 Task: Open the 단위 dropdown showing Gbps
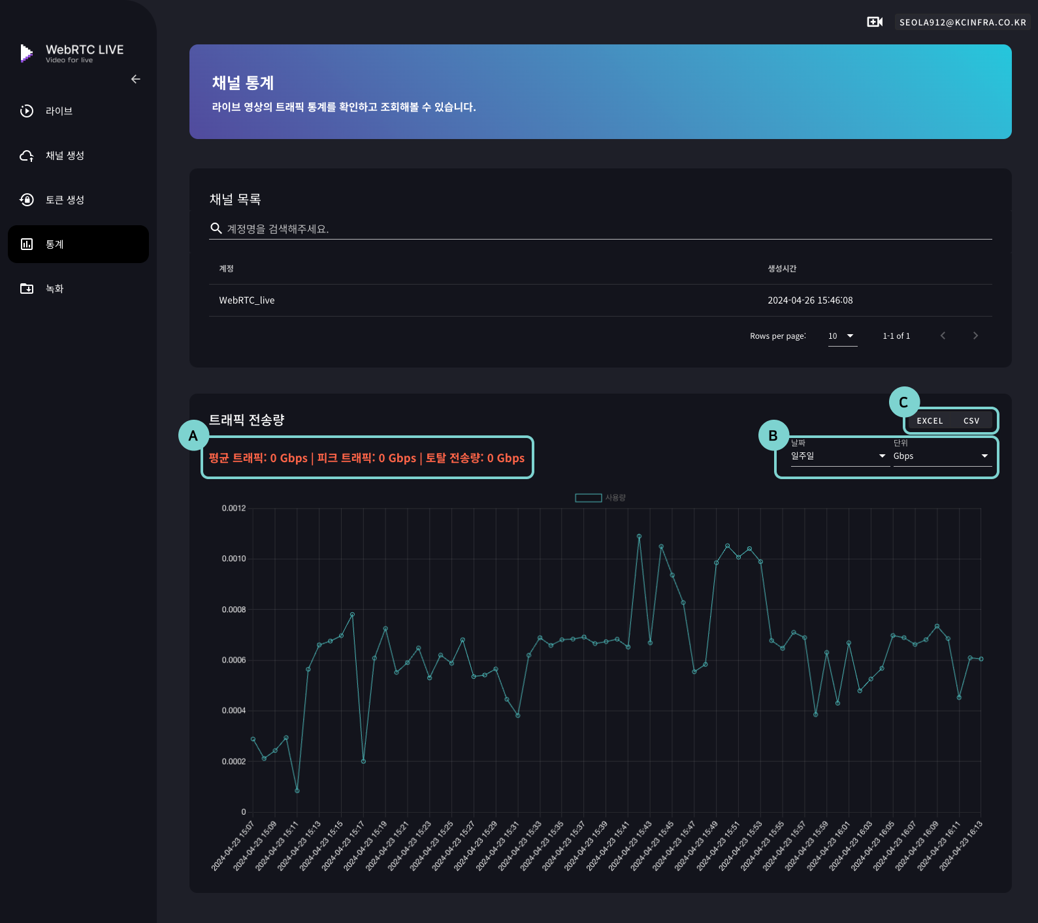point(941,456)
